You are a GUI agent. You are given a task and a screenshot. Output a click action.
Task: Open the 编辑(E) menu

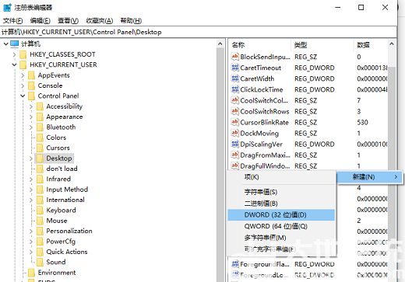40,20
